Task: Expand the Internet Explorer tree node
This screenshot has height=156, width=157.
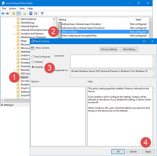Action: 14,26
